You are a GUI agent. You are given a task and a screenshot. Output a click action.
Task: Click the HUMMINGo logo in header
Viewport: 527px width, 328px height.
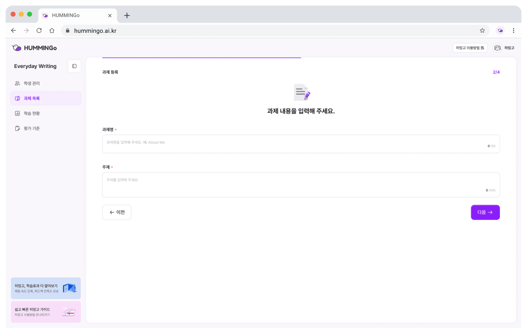click(34, 48)
